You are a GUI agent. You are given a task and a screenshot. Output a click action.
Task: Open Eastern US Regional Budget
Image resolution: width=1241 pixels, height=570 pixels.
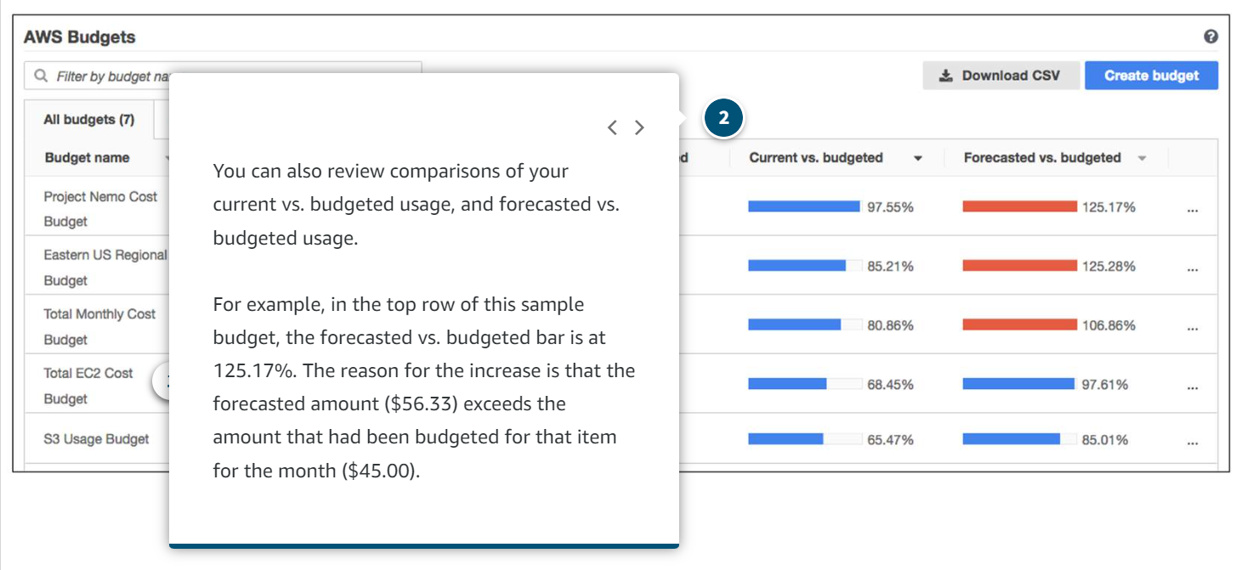pyautogui.click(x=105, y=268)
